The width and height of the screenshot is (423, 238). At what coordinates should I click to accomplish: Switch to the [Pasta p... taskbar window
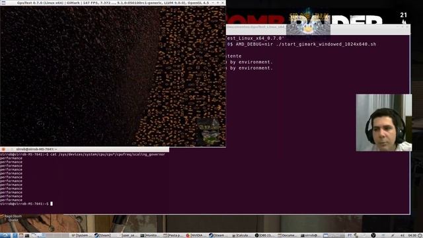(x=173, y=235)
